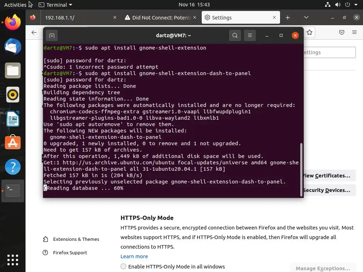The height and width of the screenshot is (272, 363).
Task: Select the Terminal icon in dock
Action: pyautogui.click(x=13, y=191)
